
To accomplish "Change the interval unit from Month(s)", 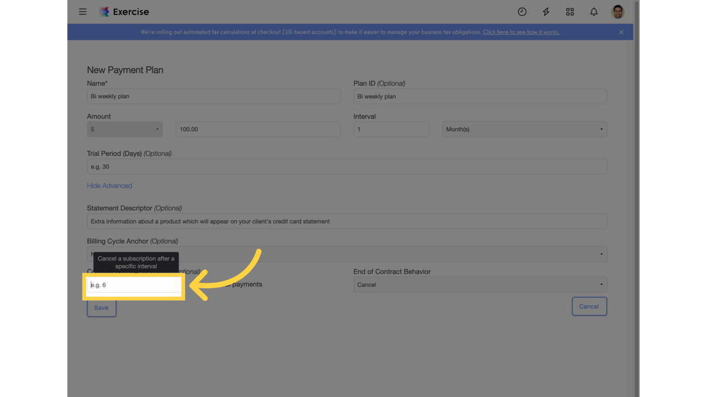I will [x=524, y=129].
